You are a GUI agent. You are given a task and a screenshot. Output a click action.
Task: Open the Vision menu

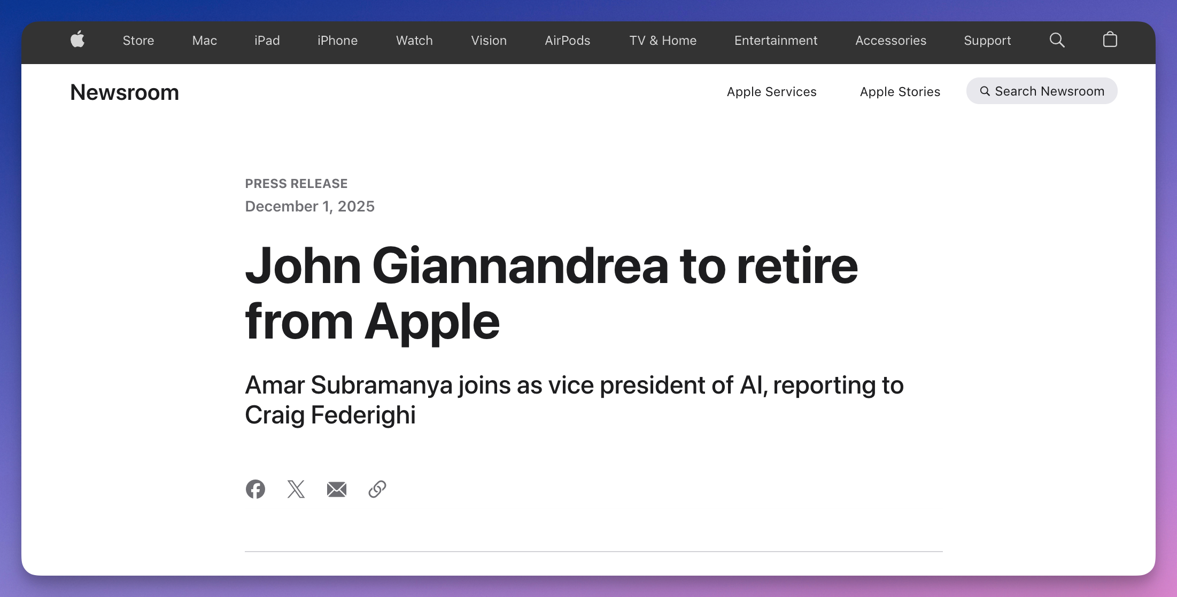click(x=488, y=41)
